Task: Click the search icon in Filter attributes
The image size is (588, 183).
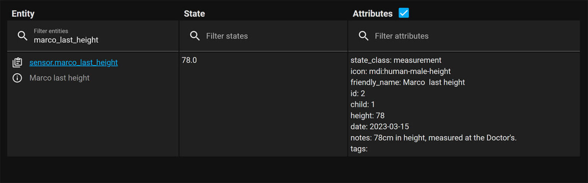Action: click(x=363, y=36)
